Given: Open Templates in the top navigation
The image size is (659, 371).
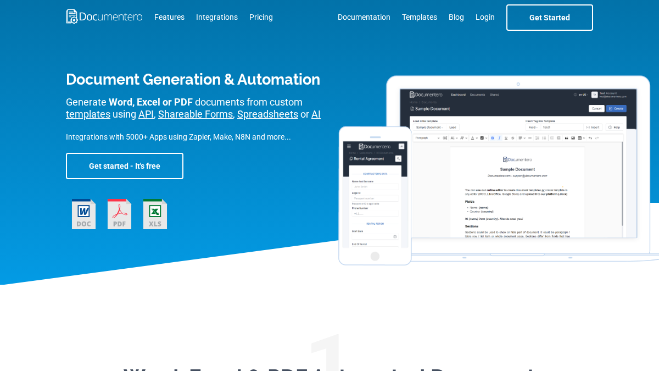Looking at the screenshot, I should (x=420, y=17).
